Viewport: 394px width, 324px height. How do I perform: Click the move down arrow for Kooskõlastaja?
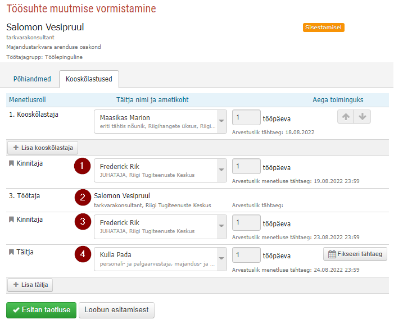tap(363, 117)
